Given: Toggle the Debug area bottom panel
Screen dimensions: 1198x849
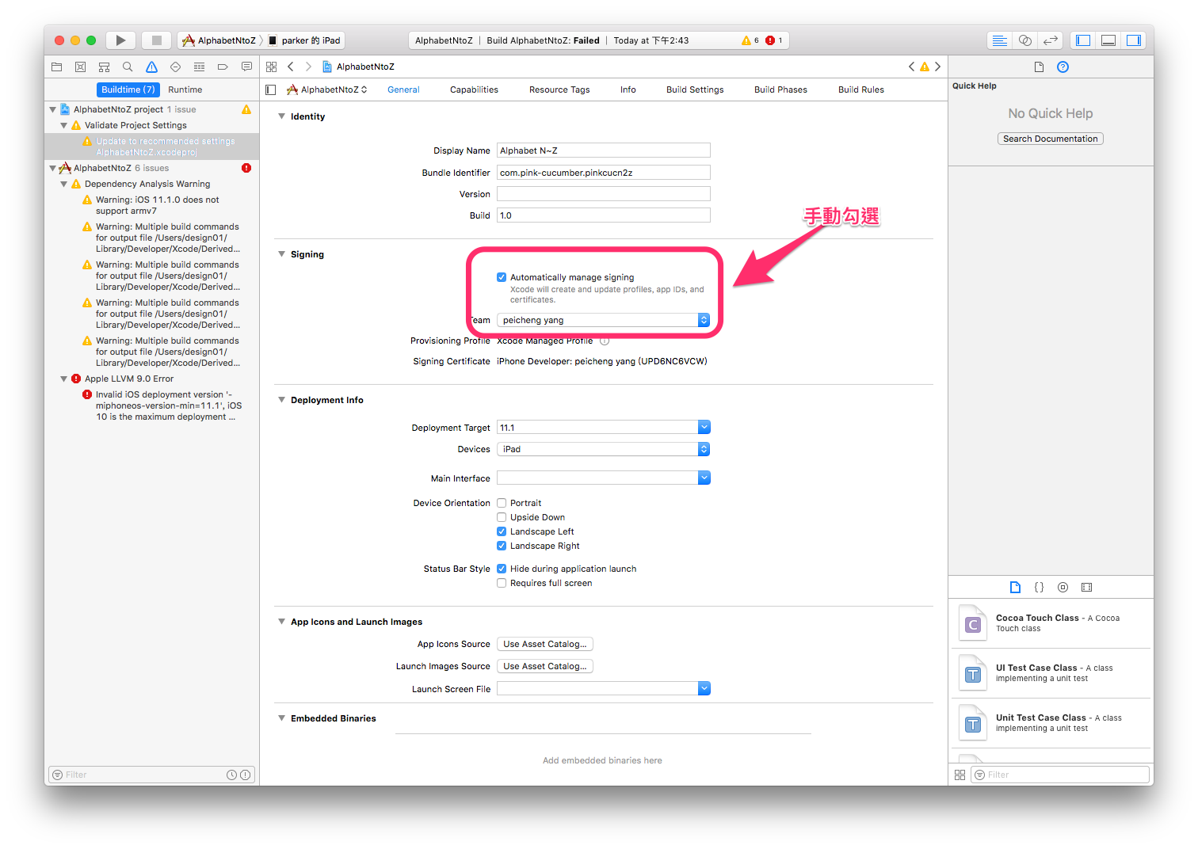Looking at the screenshot, I should coord(1108,40).
